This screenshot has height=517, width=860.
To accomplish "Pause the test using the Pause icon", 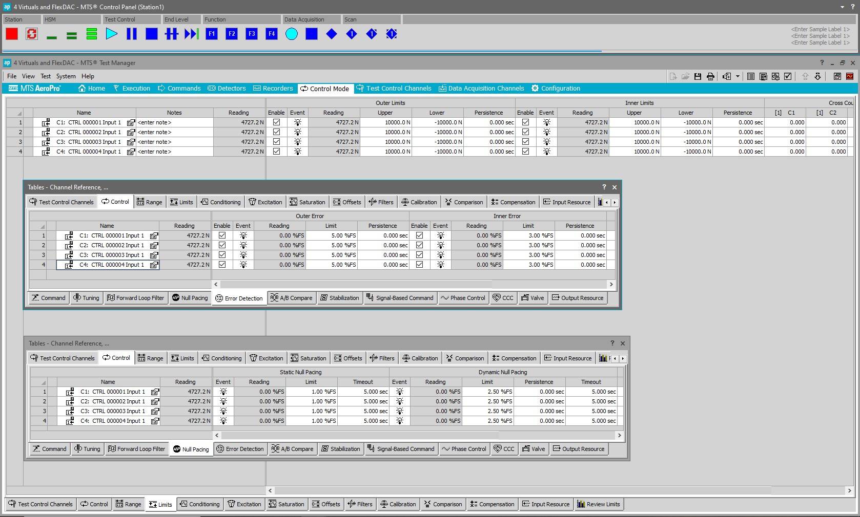I will [132, 34].
